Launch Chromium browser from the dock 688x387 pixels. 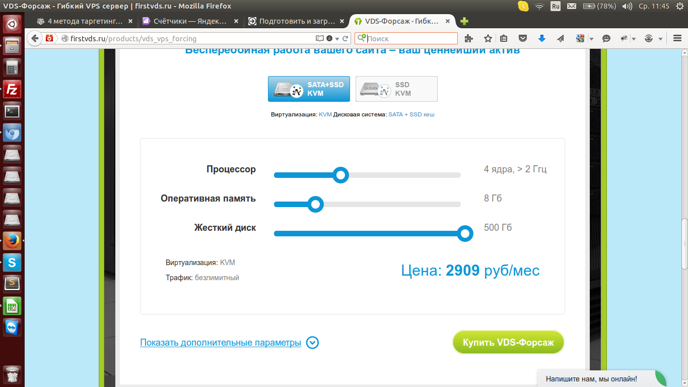pos(12,134)
